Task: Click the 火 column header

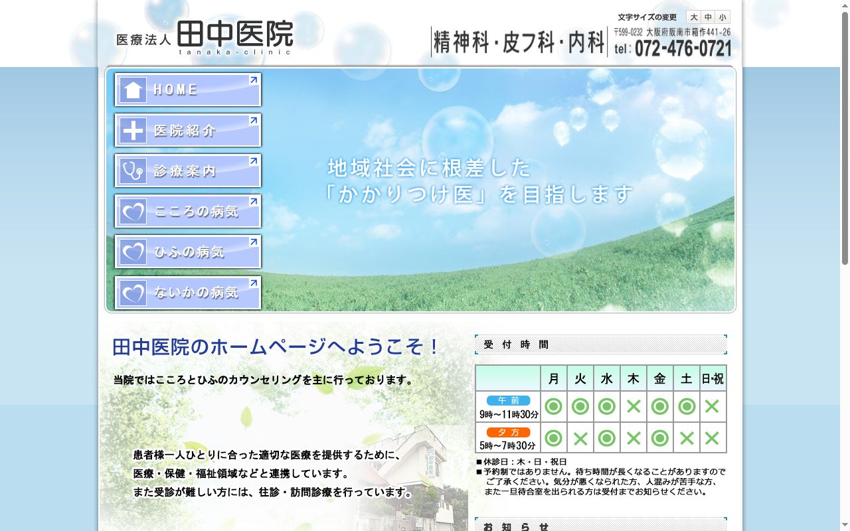Action: tap(580, 378)
